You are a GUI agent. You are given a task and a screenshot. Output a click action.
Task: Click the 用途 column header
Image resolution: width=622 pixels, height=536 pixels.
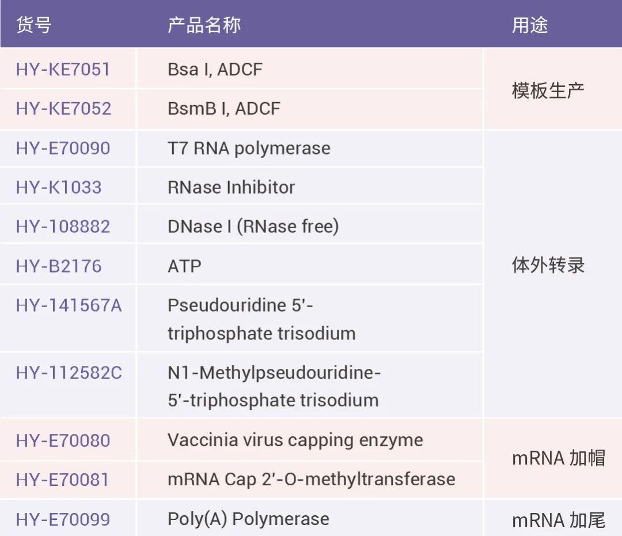pos(529,25)
